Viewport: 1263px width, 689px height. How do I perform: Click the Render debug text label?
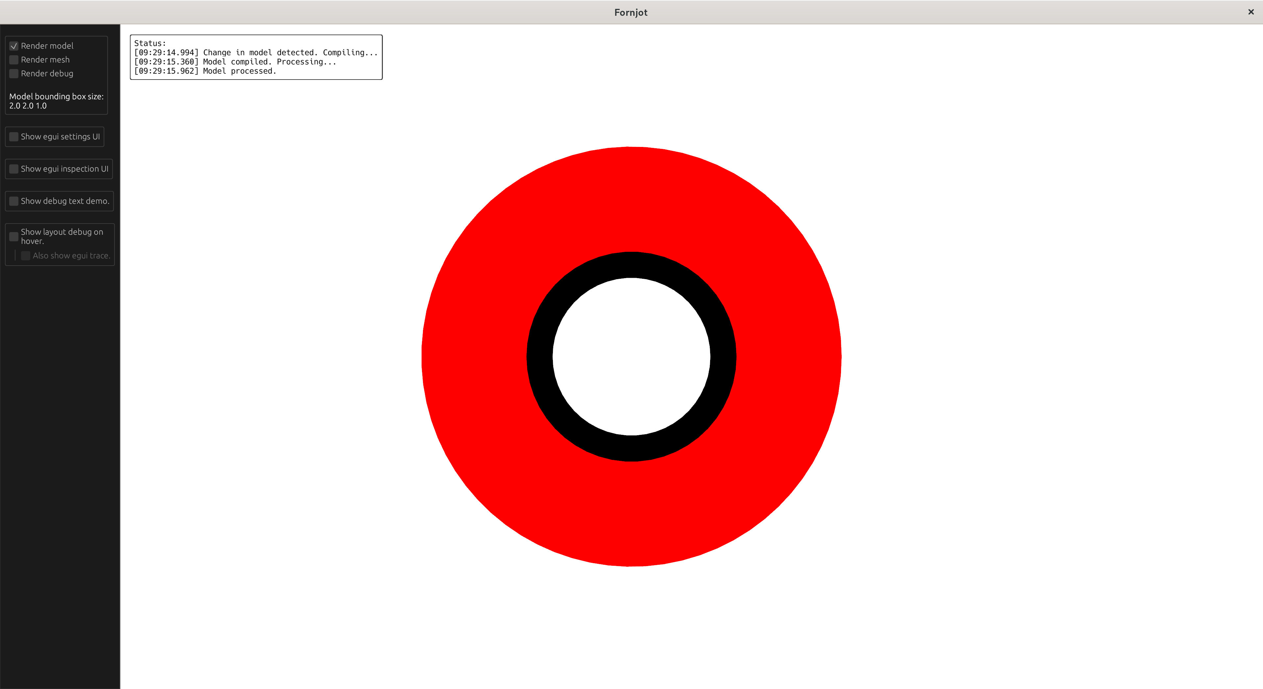[x=47, y=74]
